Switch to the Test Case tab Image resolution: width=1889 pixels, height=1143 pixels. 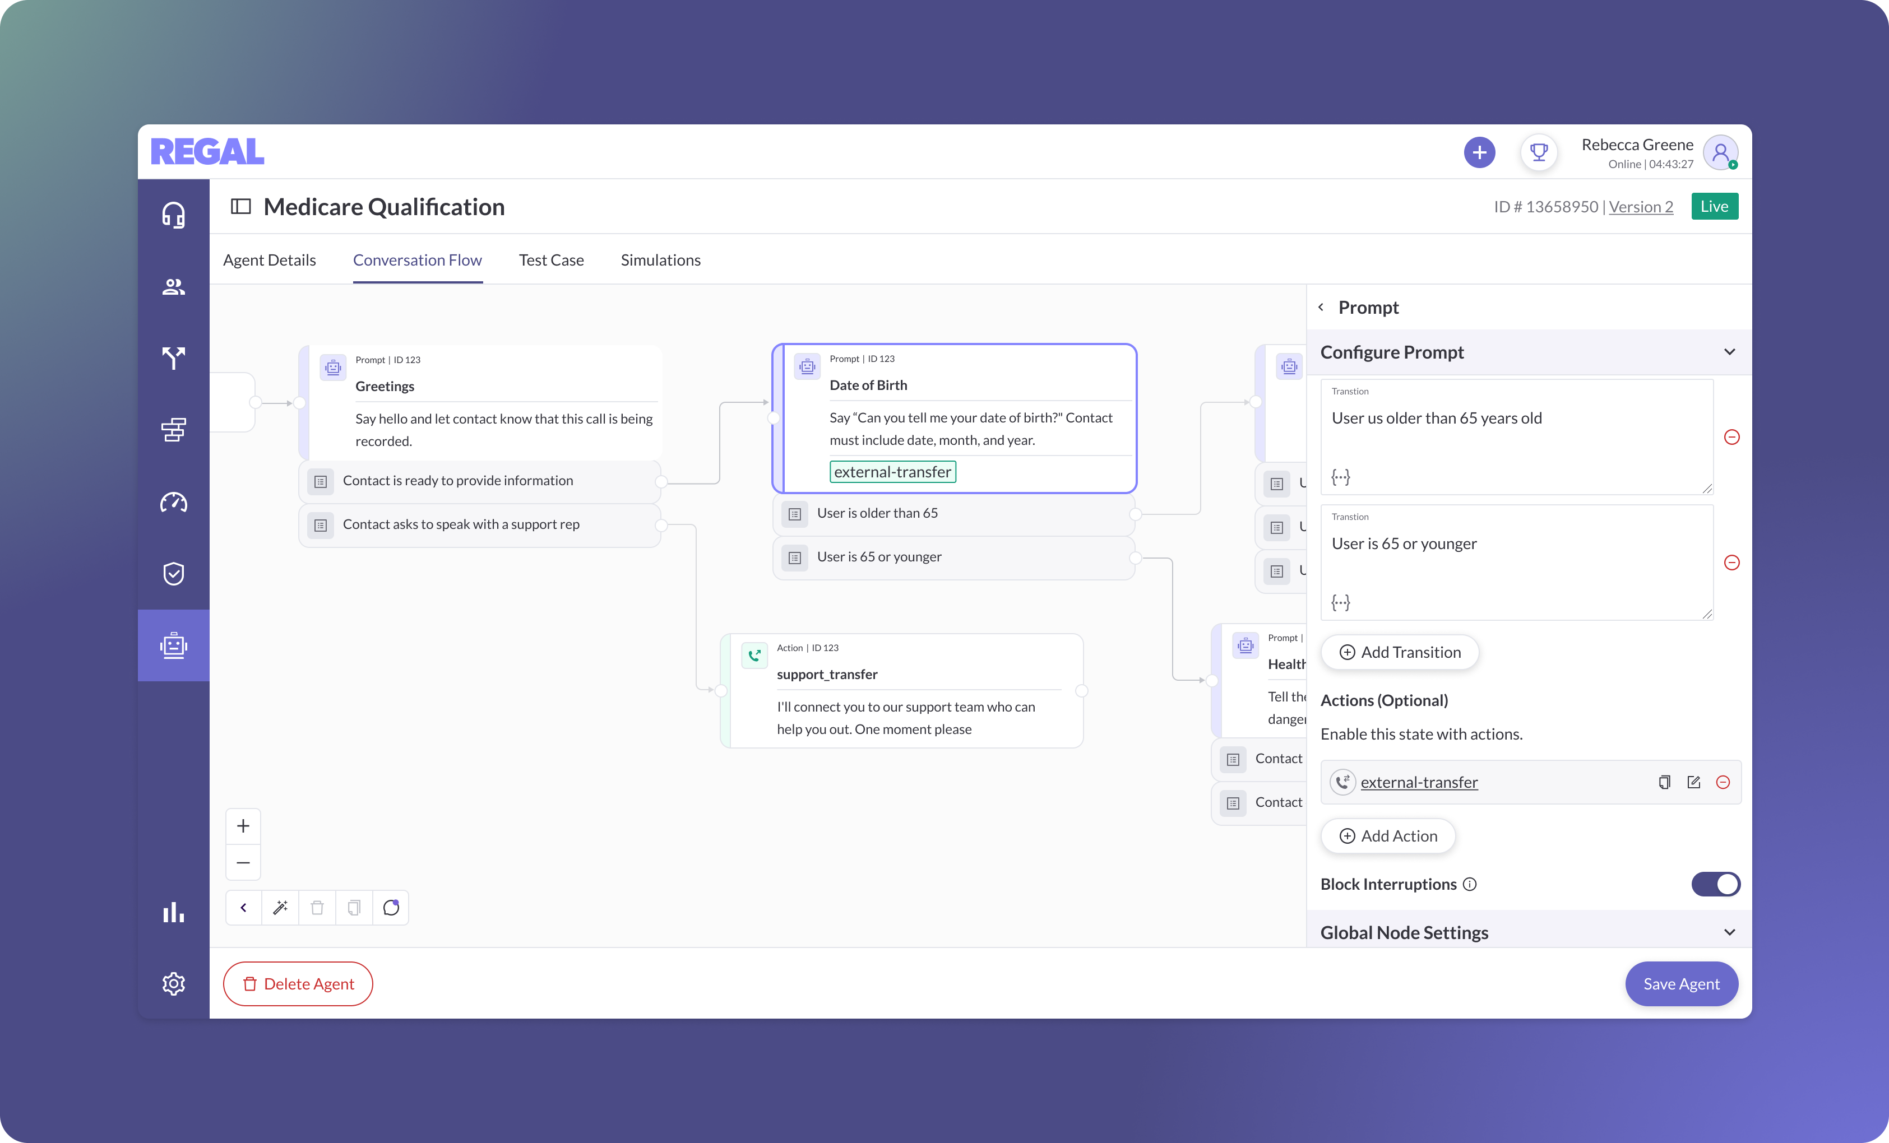(550, 261)
